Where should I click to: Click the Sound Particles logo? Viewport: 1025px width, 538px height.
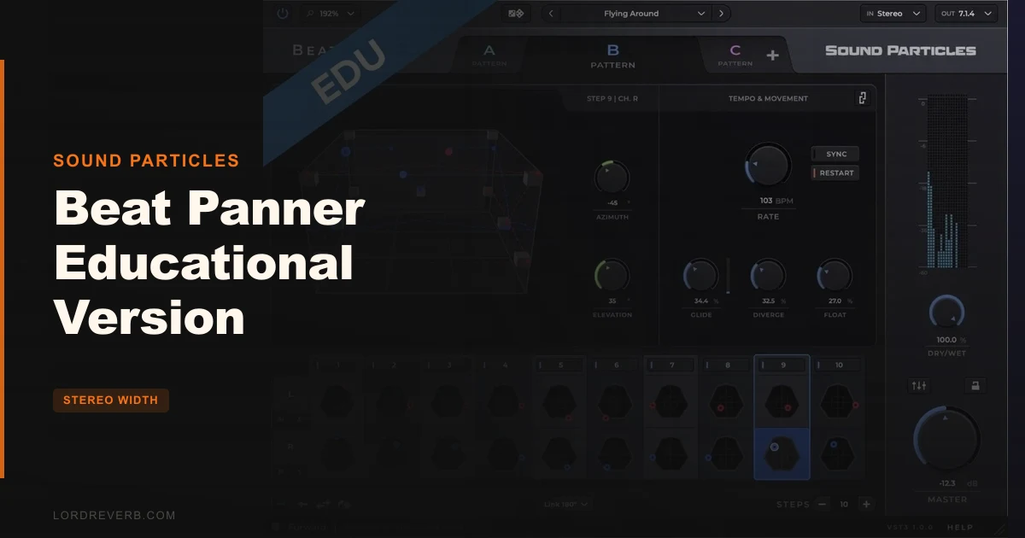coord(900,50)
